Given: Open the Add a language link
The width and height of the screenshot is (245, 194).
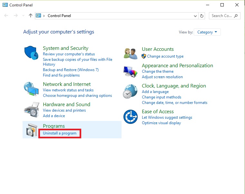Looking at the screenshot, I should click(x=155, y=92).
